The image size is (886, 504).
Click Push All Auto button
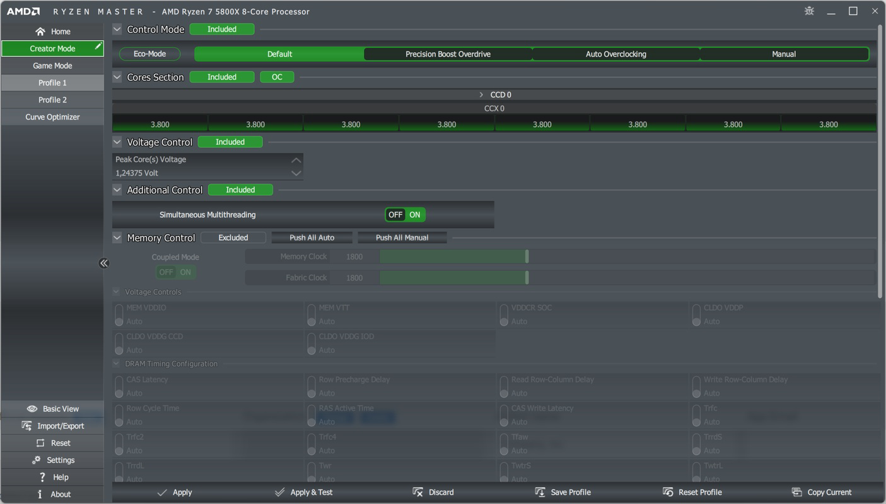(x=312, y=238)
